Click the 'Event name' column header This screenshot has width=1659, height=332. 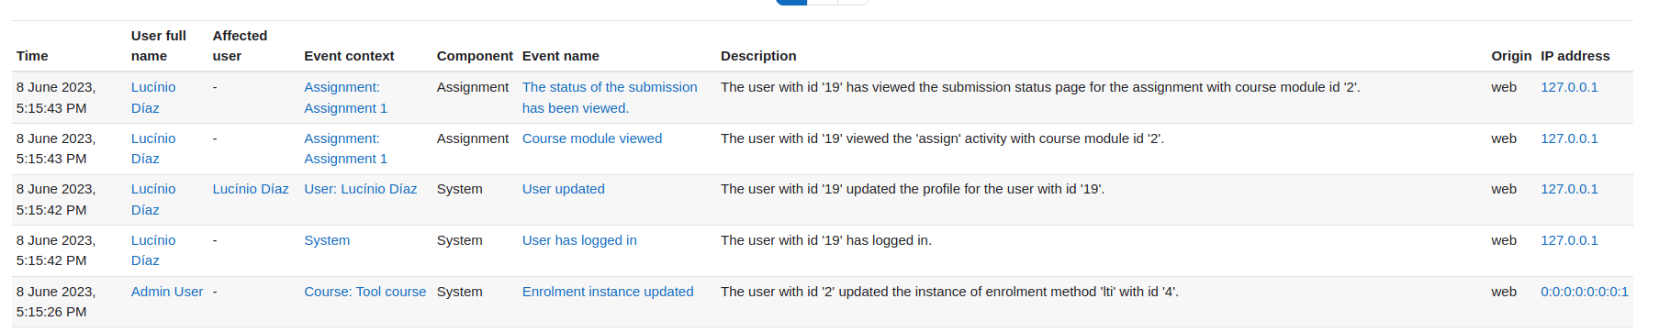[560, 56]
